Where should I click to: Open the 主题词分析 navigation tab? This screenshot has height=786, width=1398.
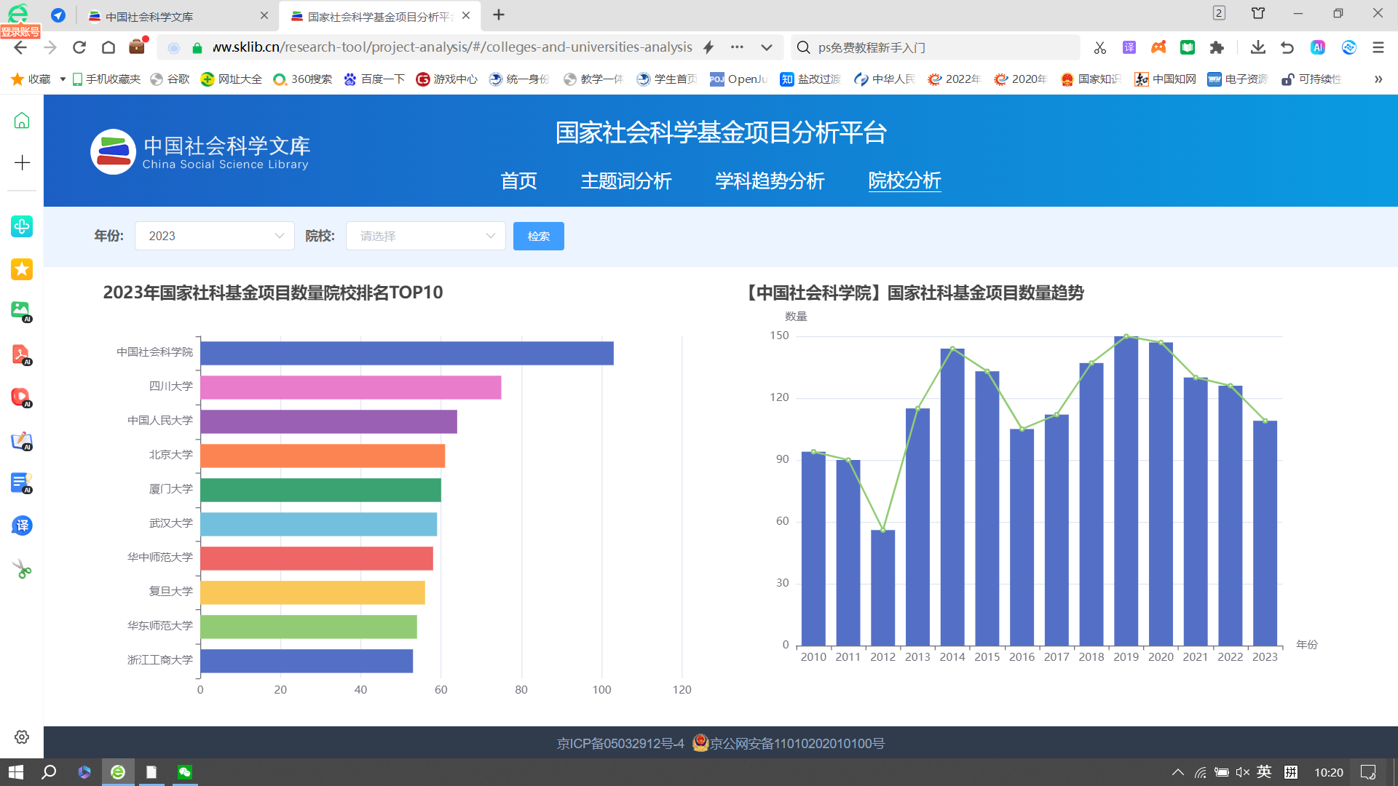626,180
